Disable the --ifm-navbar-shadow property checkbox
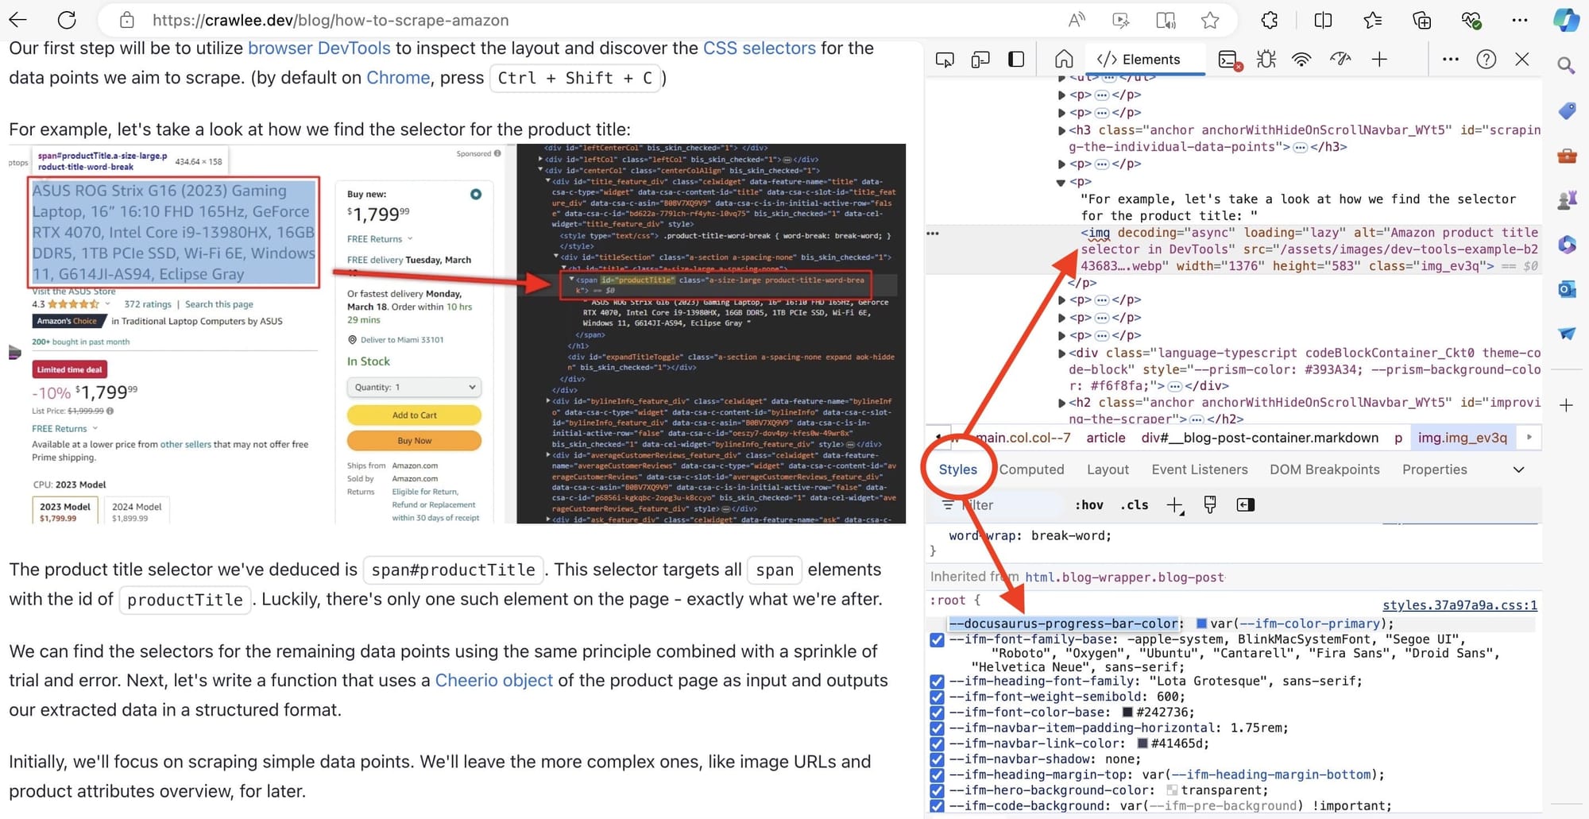Image resolution: width=1589 pixels, height=819 pixels. coord(936,759)
